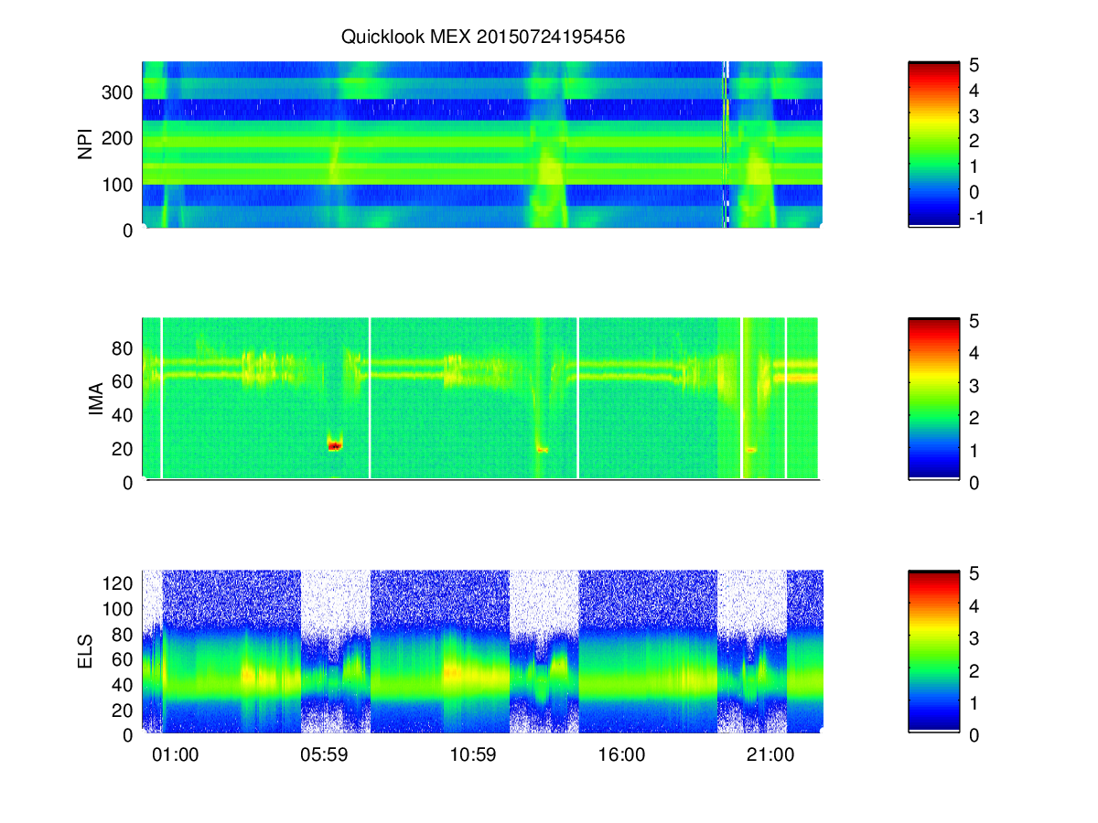The image size is (1098, 823).
Task: Select the IMA y-axis label
Action: click(95, 399)
